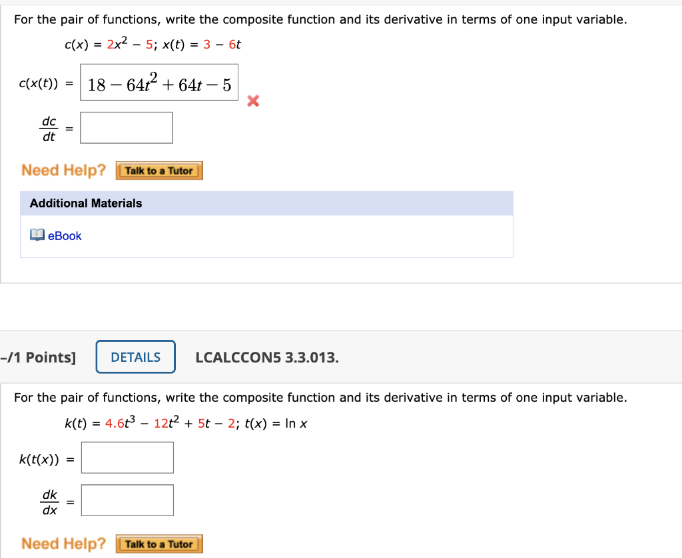This screenshot has height=558, width=682.
Task: Click the empty dk/dx answer box
Action: tap(127, 499)
